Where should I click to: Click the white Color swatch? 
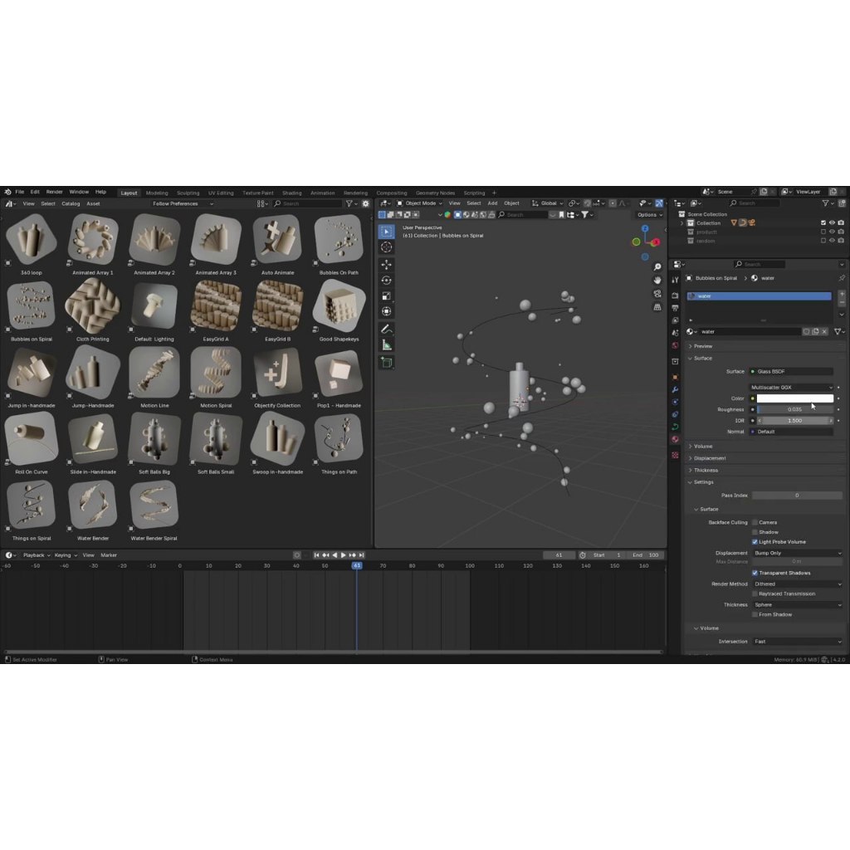[794, 398]
